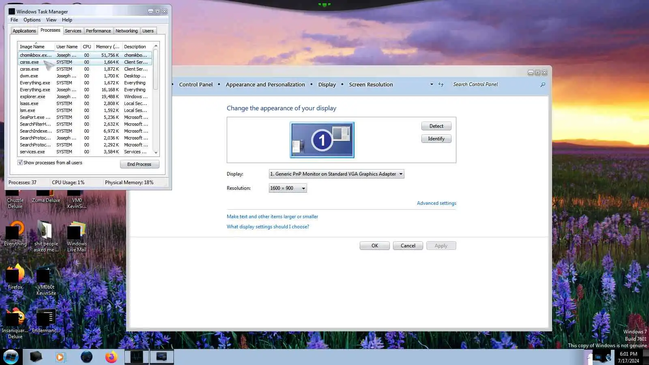Launch Windows Media Player from the taskbar
Image resolution: width=649 pixels, height=365 pixels.
[60, 357]
